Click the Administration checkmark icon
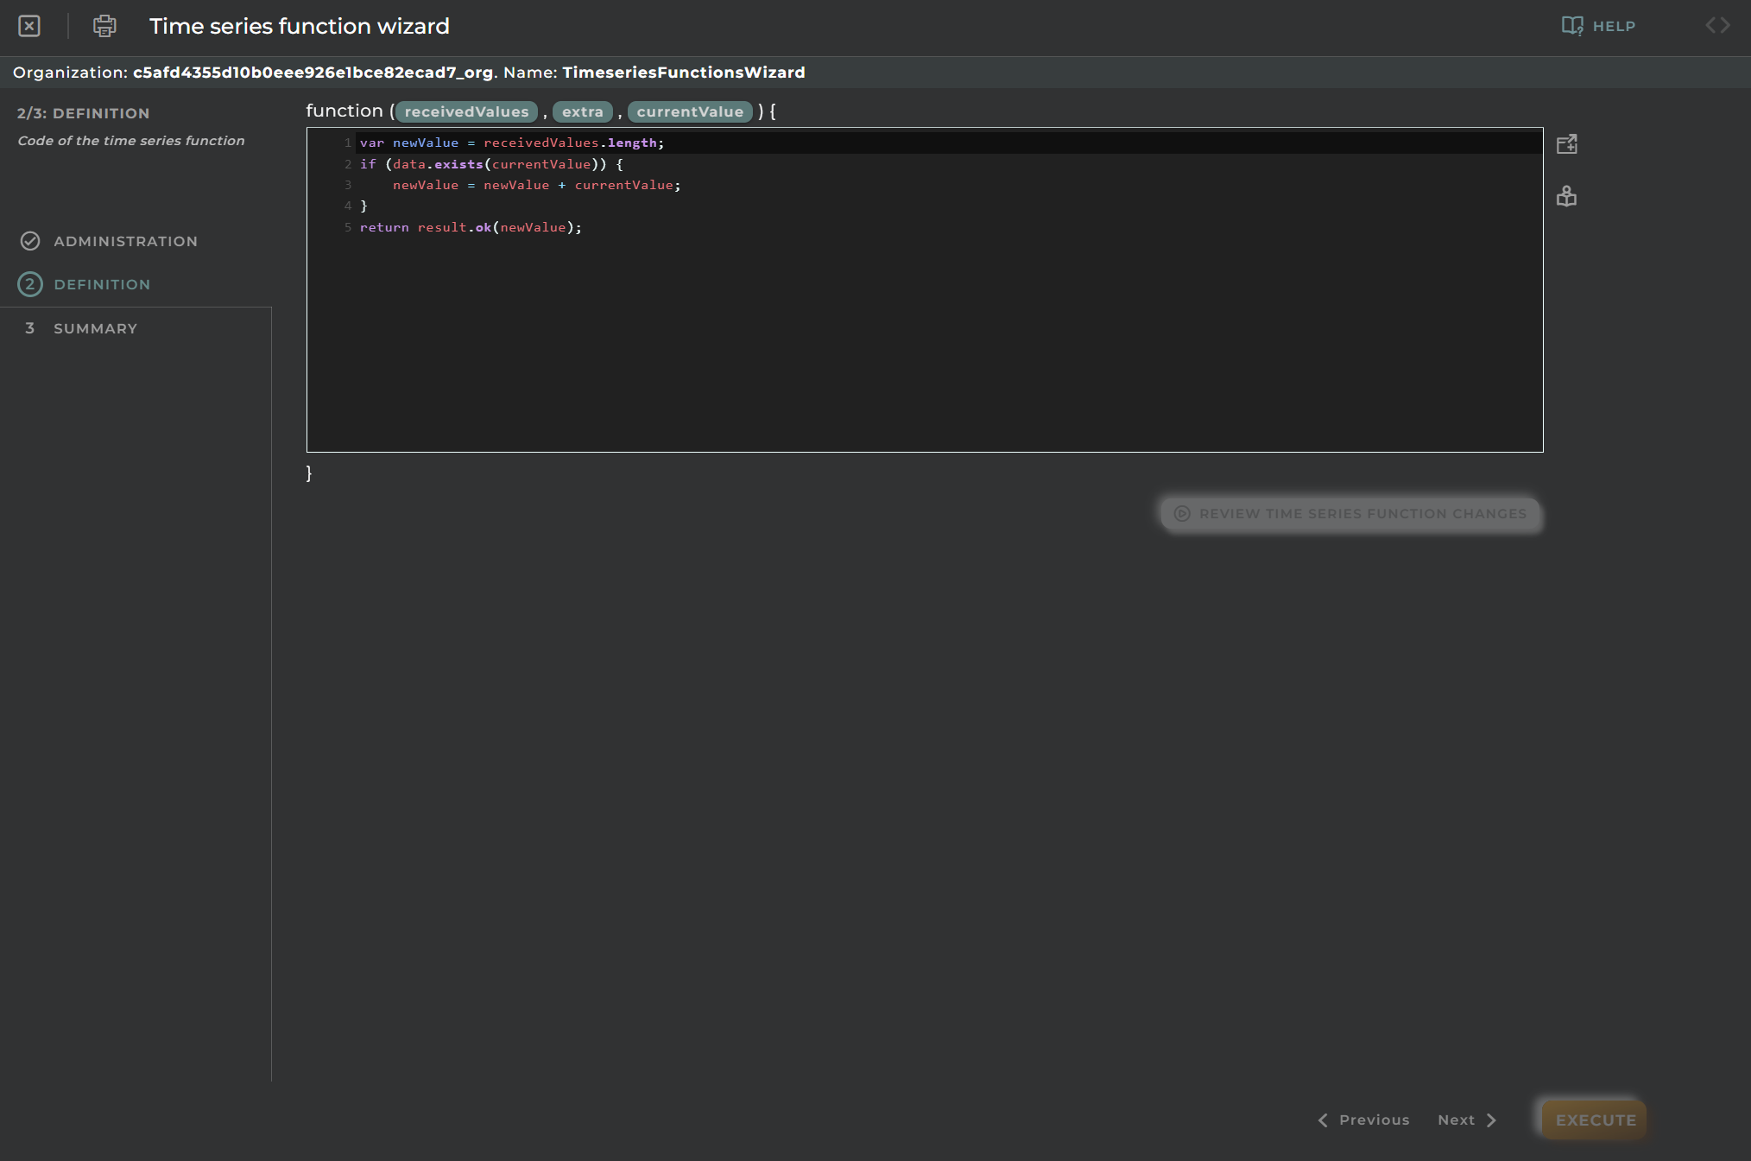The width and height of the screenshot is (1751, 1161). click(30, 241)
